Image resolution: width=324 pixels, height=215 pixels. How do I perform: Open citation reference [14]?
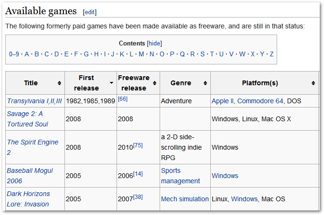[138, 174]
